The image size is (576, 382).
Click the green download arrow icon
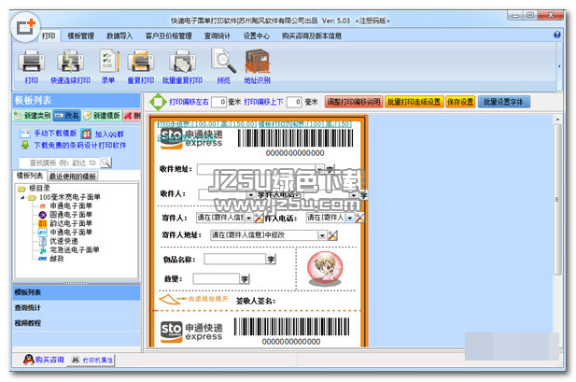pyautogui.click(x=25, y=145)
